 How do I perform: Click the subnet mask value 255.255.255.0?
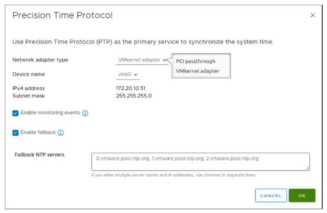[x=133, y=96]
